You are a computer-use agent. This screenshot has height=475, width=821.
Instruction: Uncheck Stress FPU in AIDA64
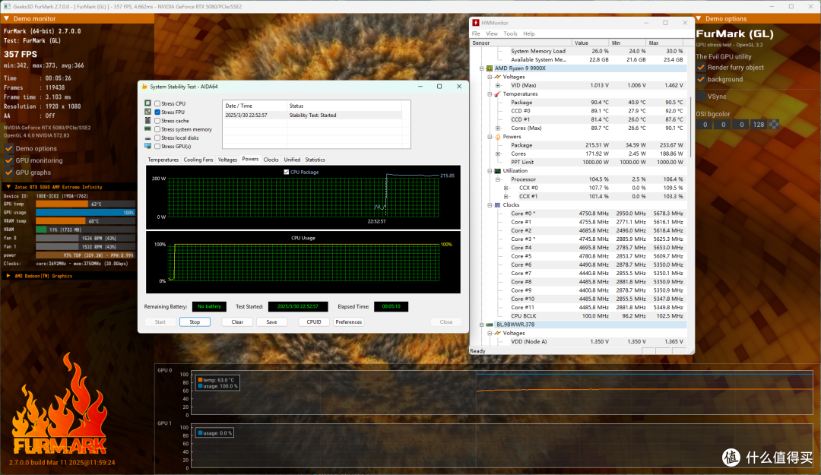157,112
